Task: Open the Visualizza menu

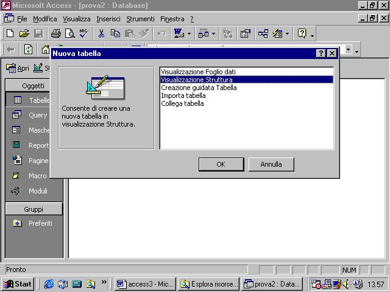Action: click(77, 19)
